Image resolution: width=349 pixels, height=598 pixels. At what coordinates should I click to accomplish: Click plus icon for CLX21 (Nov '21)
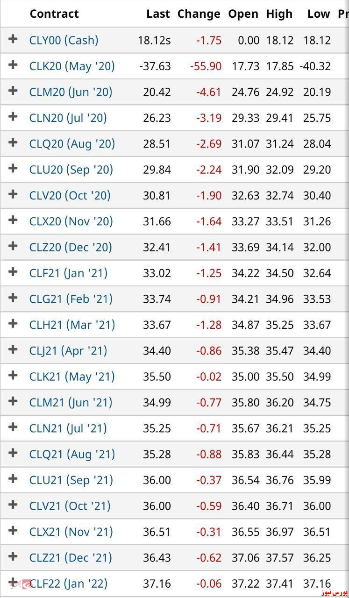pyautogui.click(x=13, y=530)
